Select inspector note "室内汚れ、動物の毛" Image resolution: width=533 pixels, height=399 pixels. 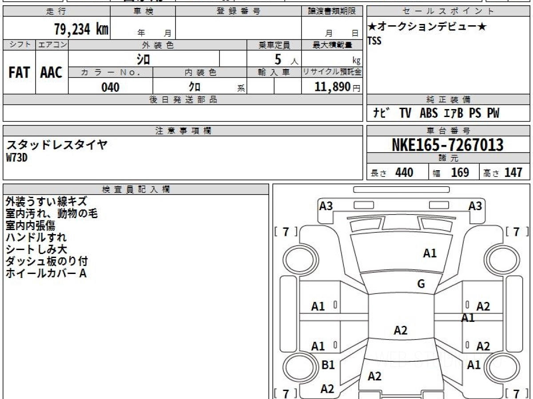52,214
